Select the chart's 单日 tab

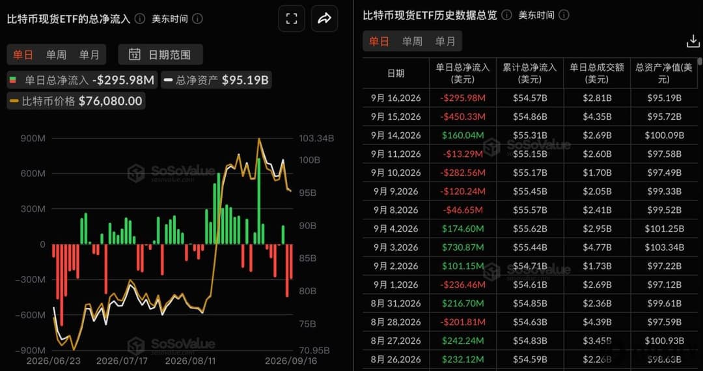[x=23, y=55]
